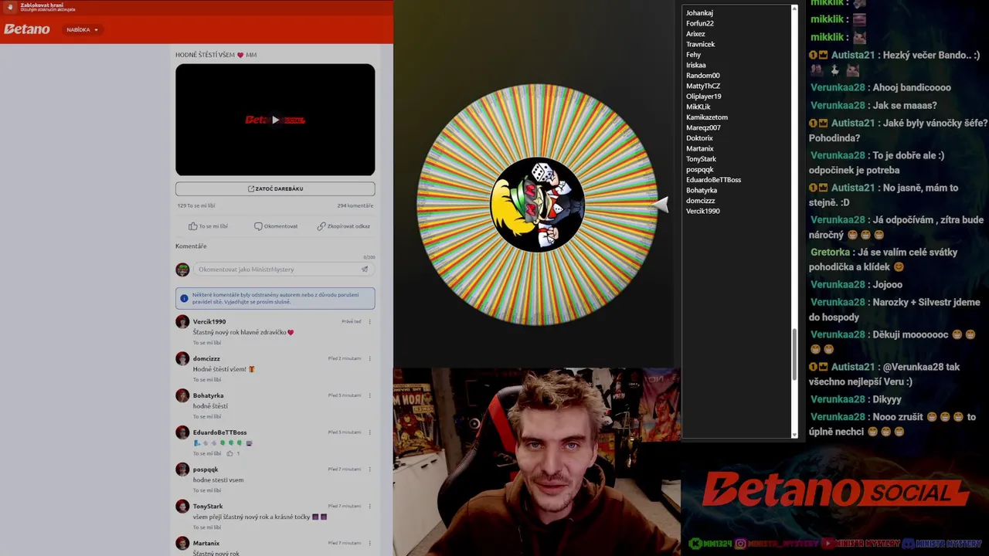Open options menu for pospqqk comment
Screen dimensions: 989x556
coord(369,469)
